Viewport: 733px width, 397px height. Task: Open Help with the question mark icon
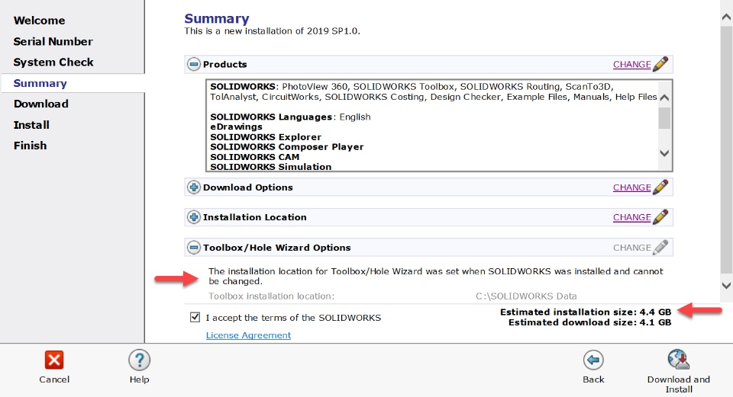tap(139, 360)
